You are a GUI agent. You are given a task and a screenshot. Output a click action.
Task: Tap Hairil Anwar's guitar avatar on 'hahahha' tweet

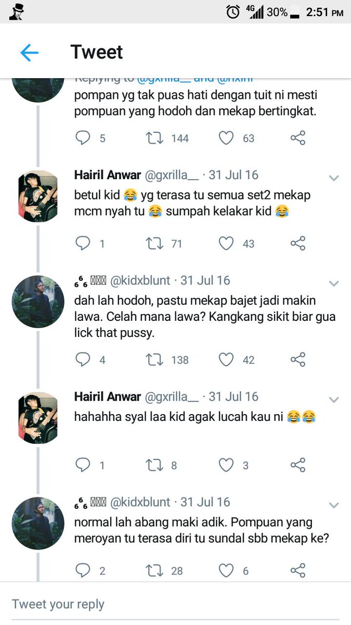(x=37, y=418)
